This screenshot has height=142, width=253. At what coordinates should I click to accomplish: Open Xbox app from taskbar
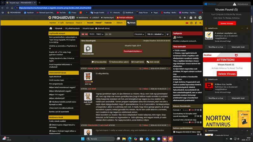[153, 139]
